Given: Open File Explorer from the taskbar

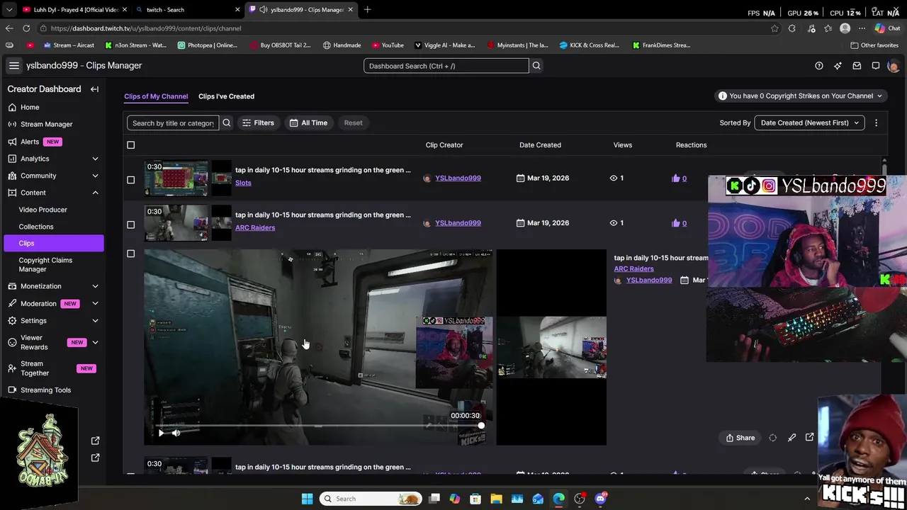Looking at the screenshot, I should [x=496, y=499].
